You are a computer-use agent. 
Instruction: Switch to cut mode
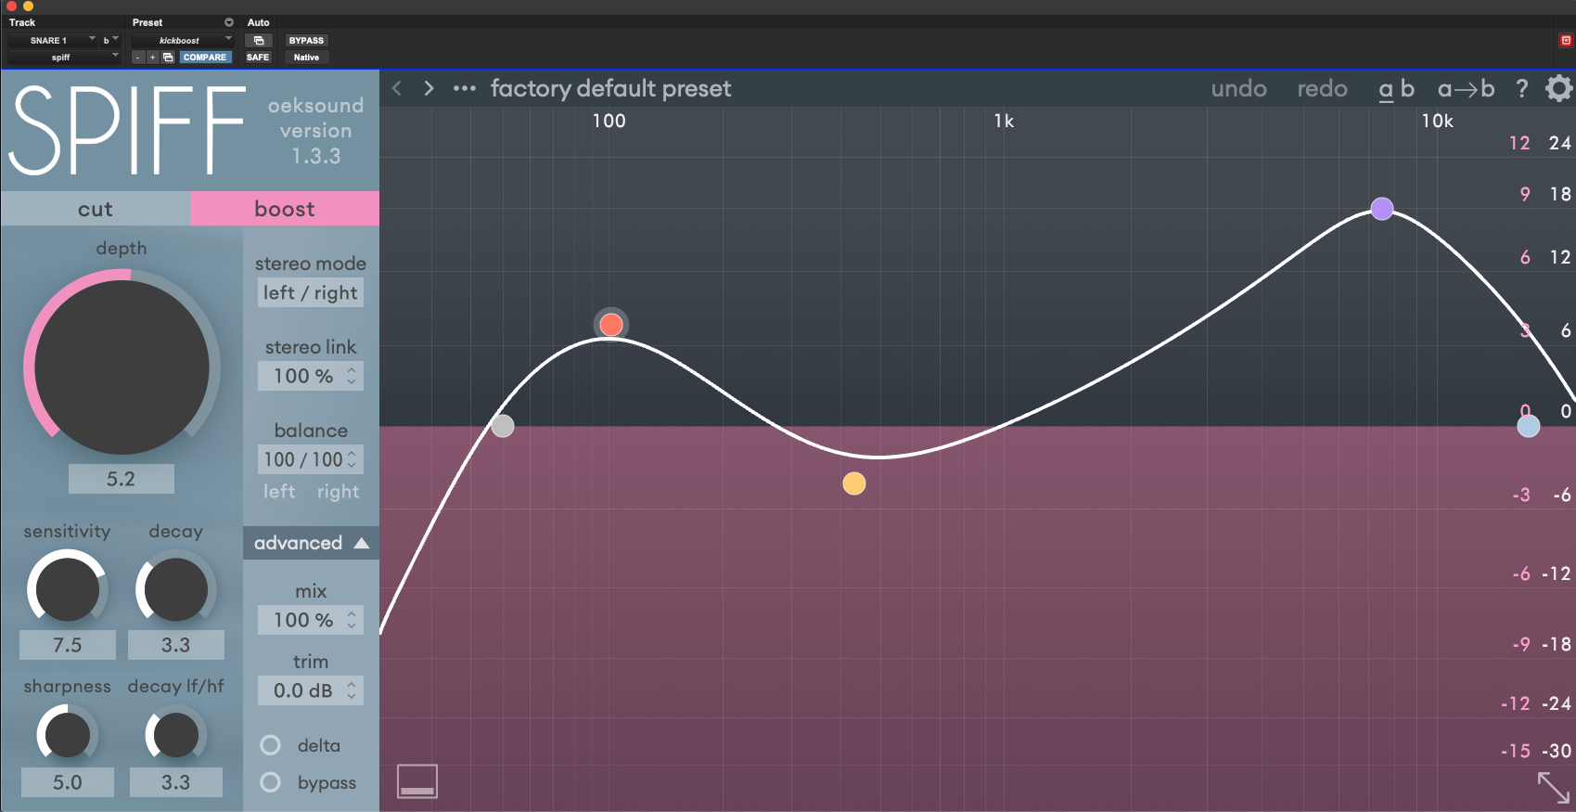pyautogui.click(x=96, y=209)
